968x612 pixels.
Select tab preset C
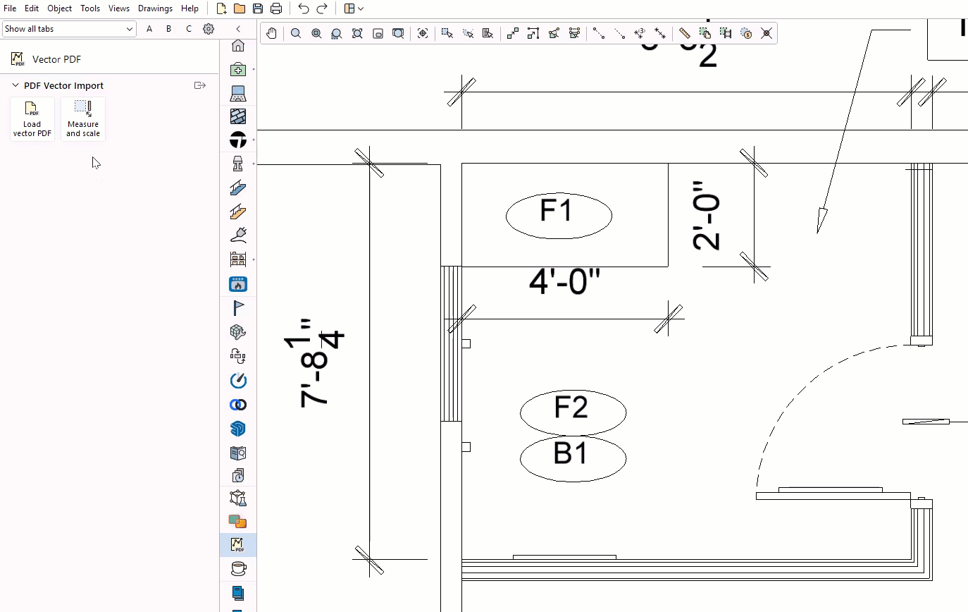pos(188,29)
